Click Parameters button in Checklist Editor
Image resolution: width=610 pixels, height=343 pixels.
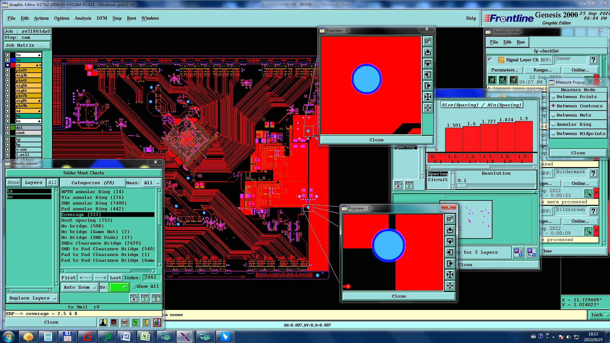coord(505,70)
